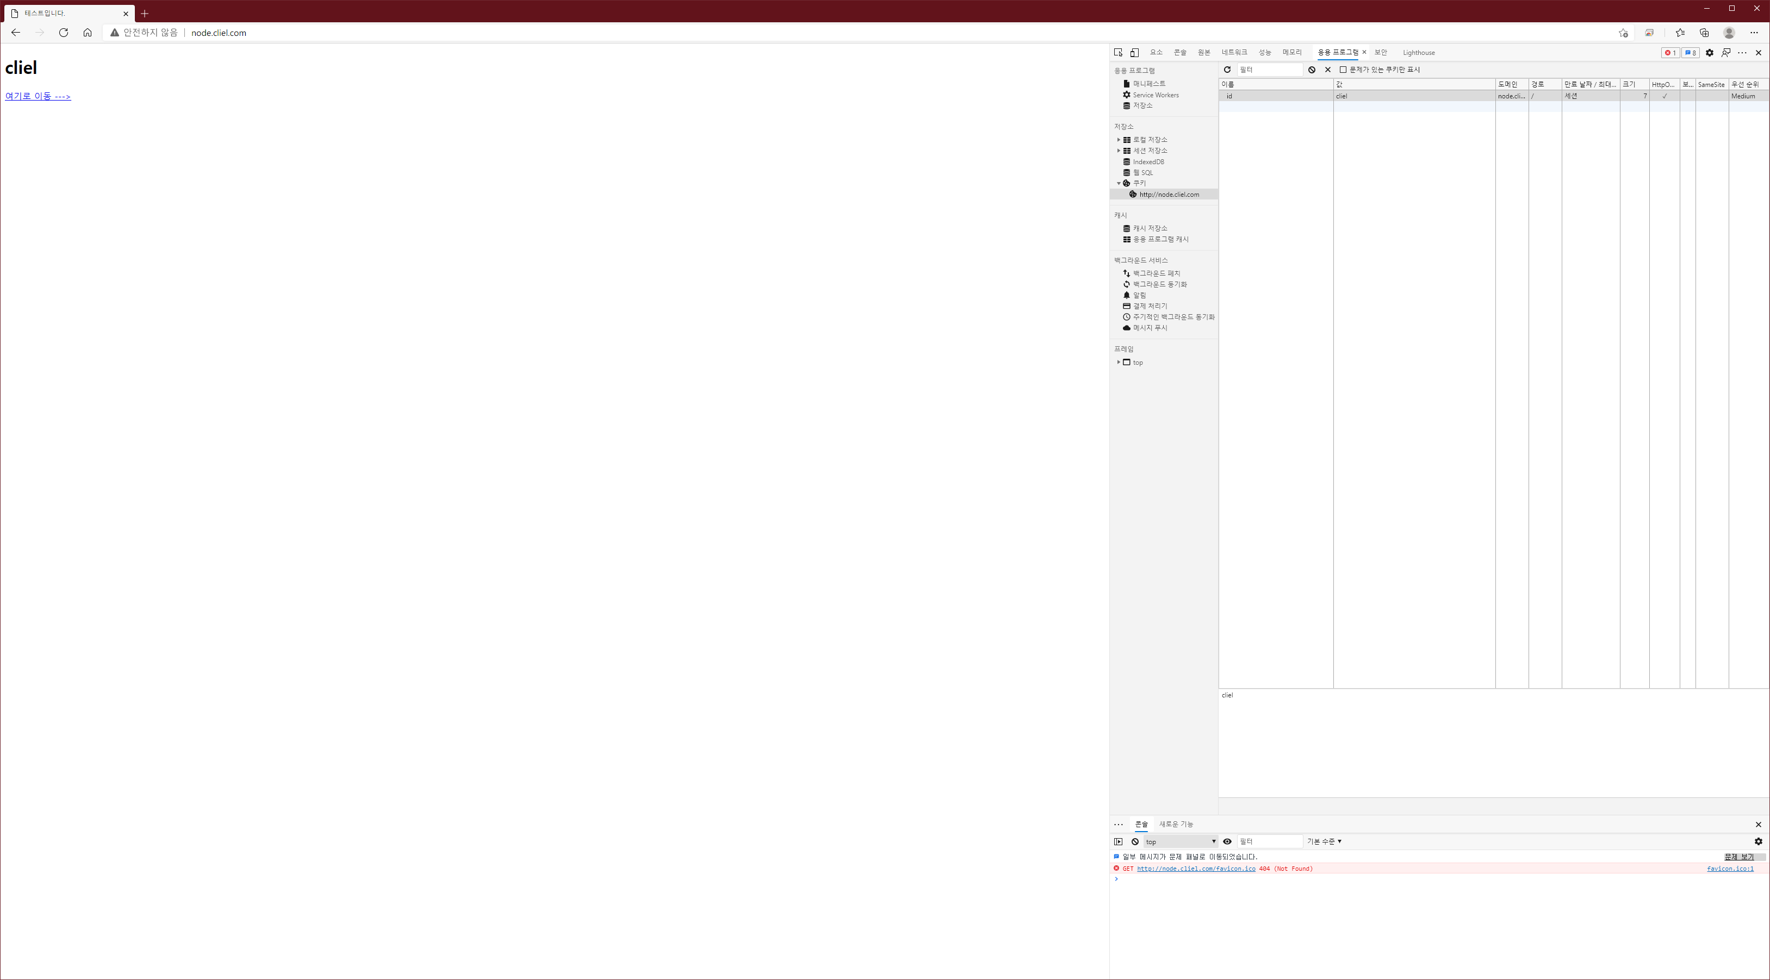Click the 문제 보기 button in console
The width and height of the screenshot is (1770, 980).
tap(1739, 857)
